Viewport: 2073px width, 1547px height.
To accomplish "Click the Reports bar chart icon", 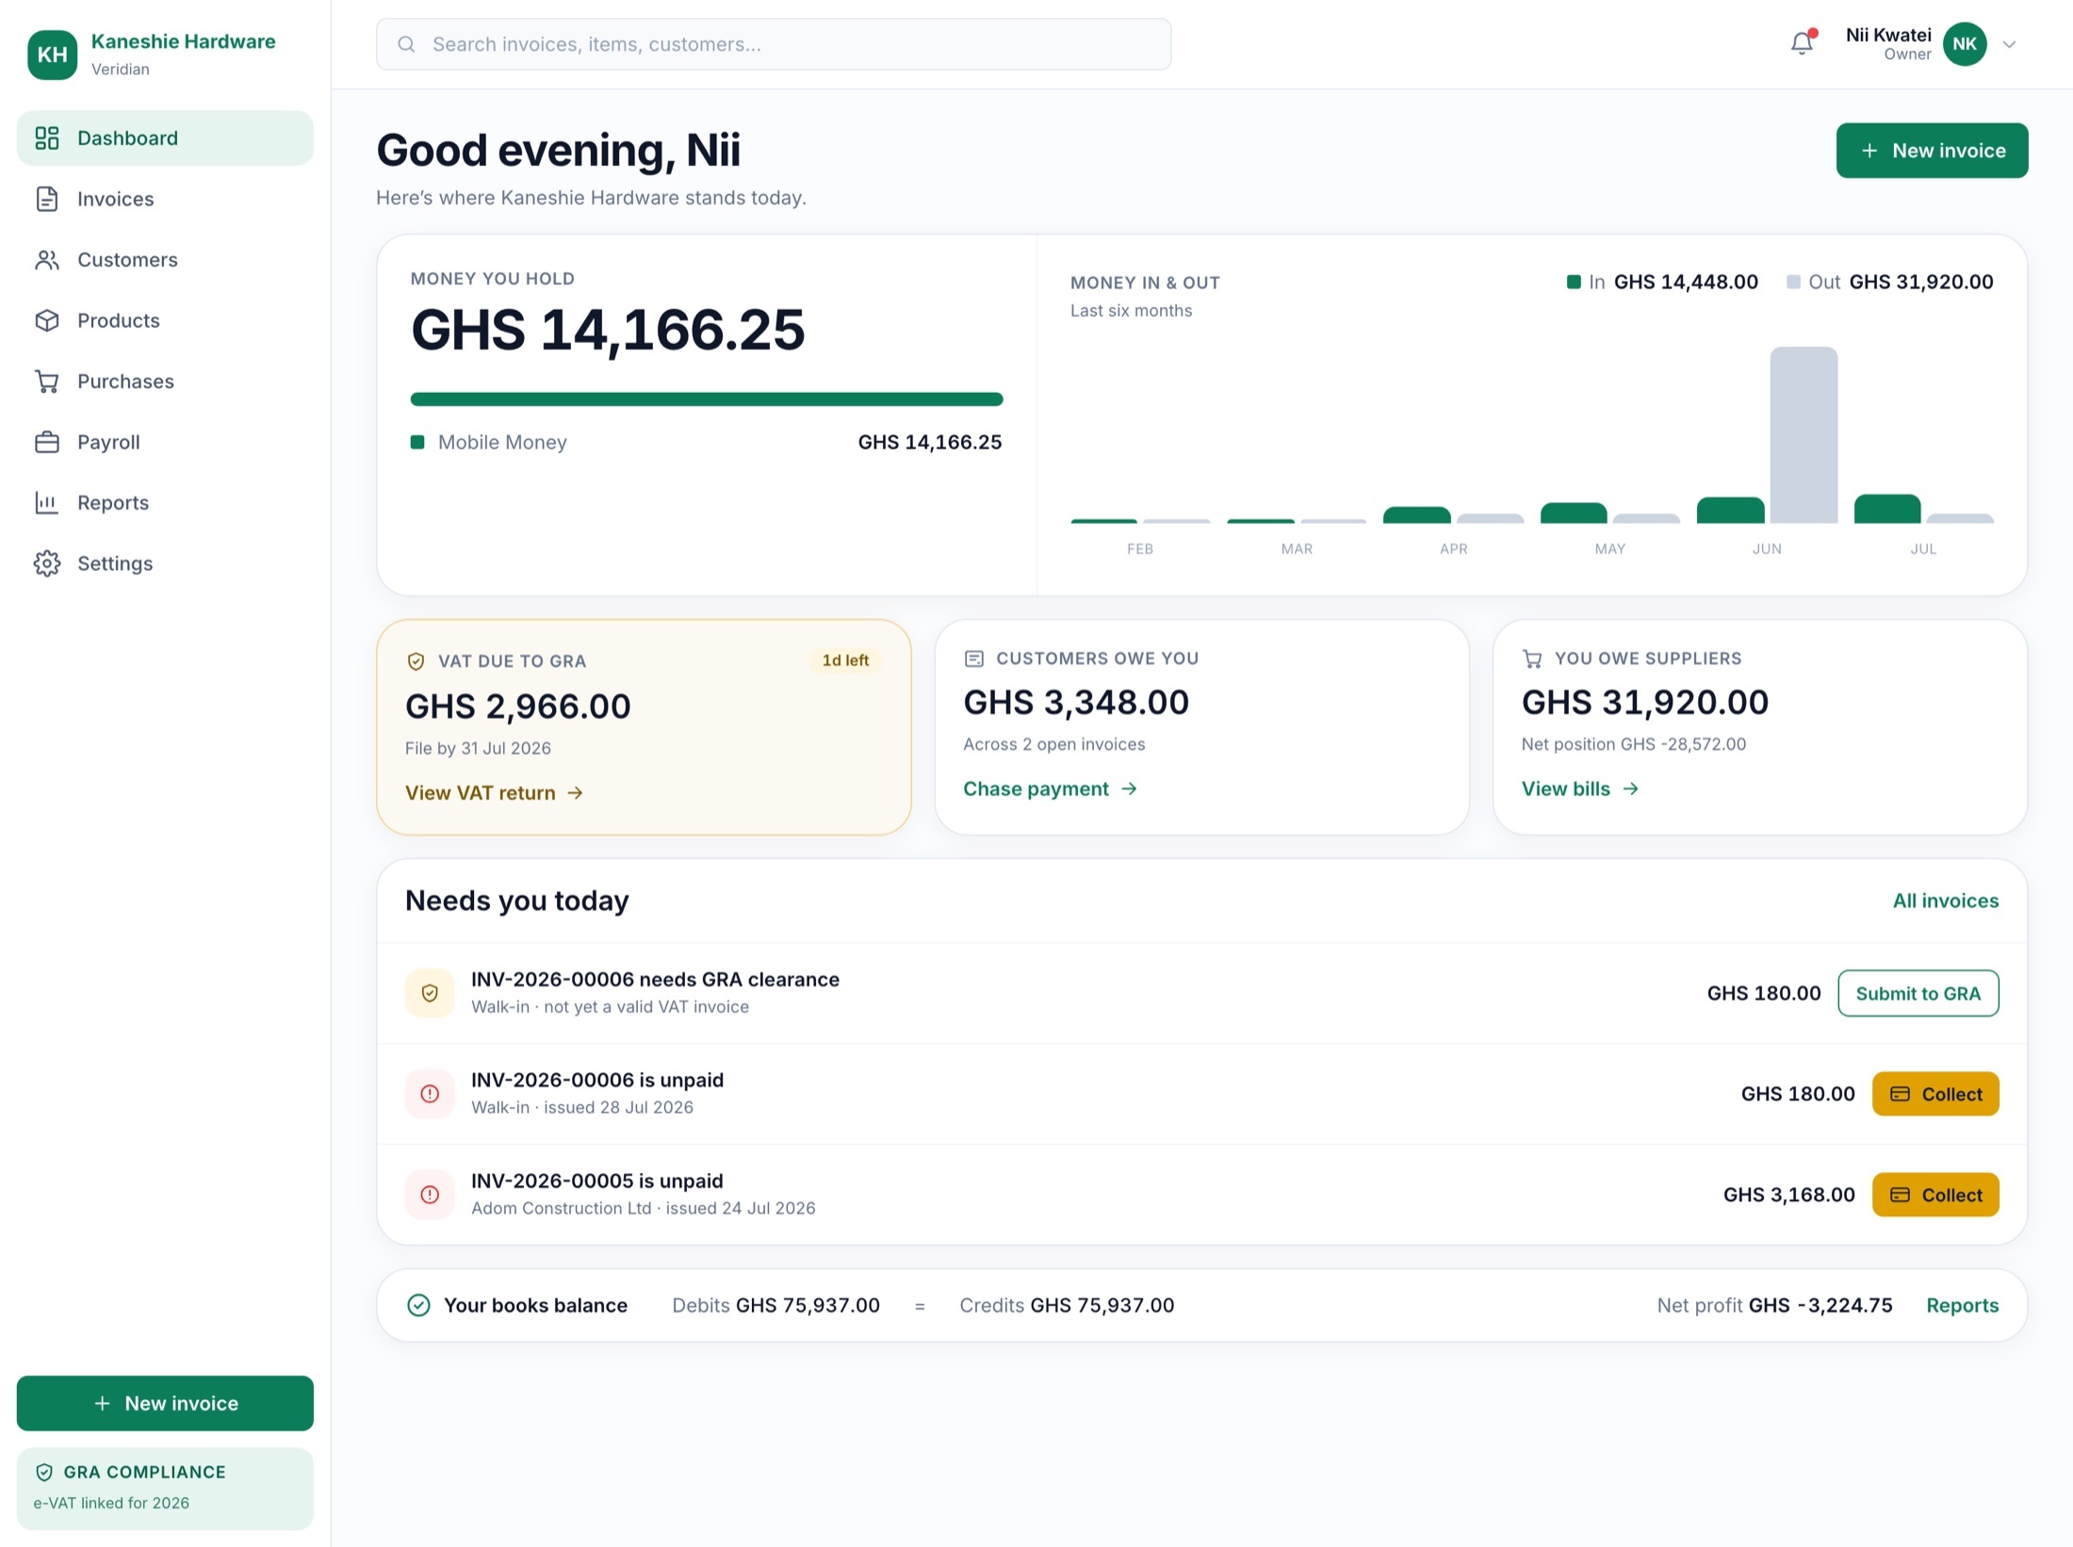I will click(47, 503).
